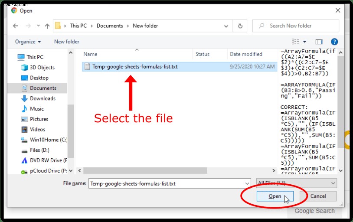Image resolution: width=353 pixels, height=222 pixels.
Task: Expand the address bar history dropdown
Action: (226, 26)
